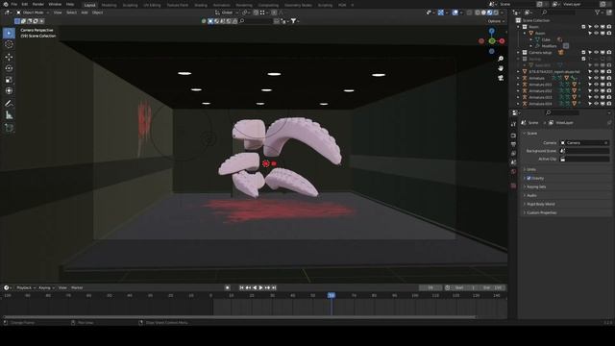Open the Output properties tab
Image resolution: width=615 pixels, height=346 pixels.
tap(513, 144)
